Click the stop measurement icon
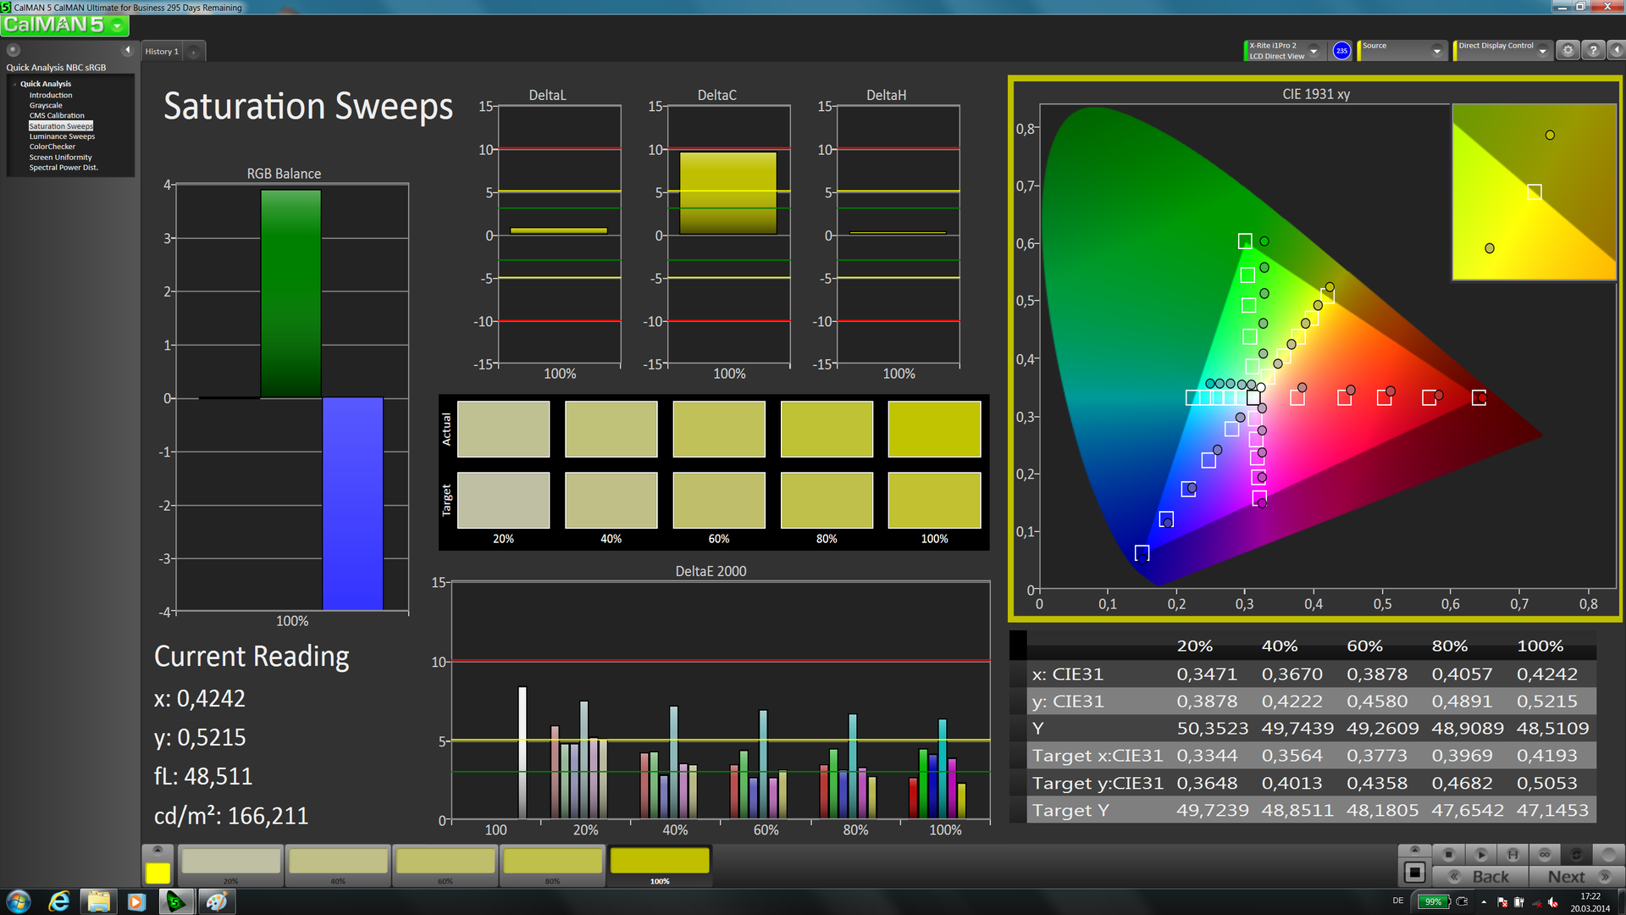Screen dimensions: 1626x915 pyautogui.click(x=1449, y=855)
